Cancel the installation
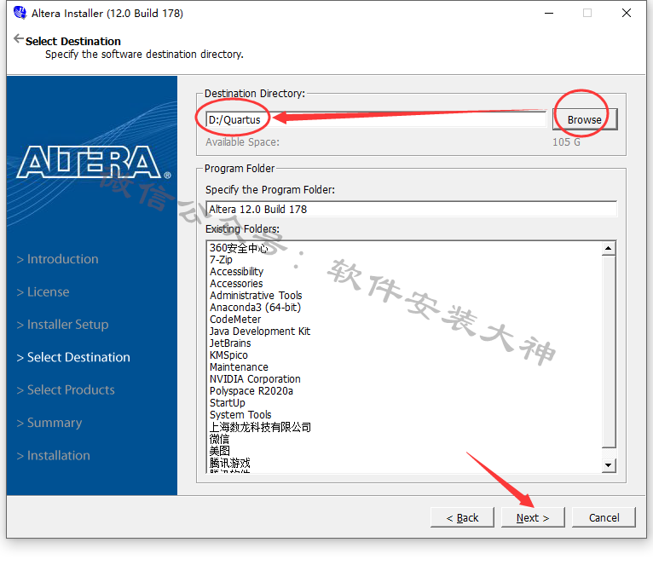 (x=604, y=517)
